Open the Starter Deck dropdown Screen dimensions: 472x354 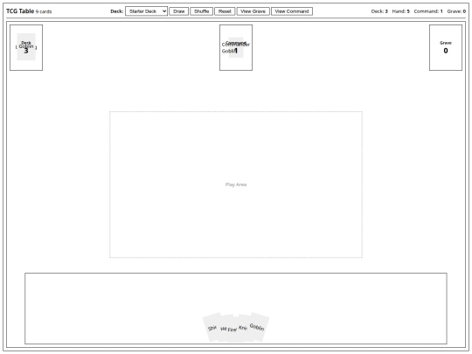tap(146, 11)
